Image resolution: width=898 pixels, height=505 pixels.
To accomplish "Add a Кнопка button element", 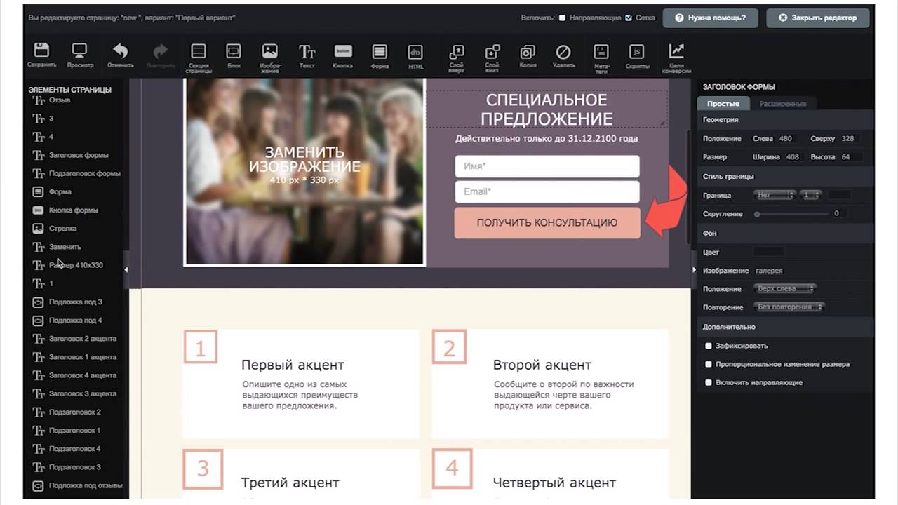I will pyautogui.click(x=343, y=51).
